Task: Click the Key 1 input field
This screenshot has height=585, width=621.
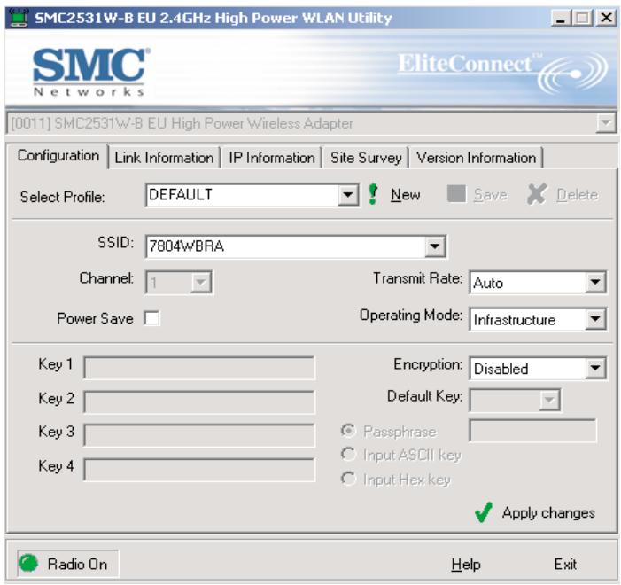Action: tap(199, 368)
